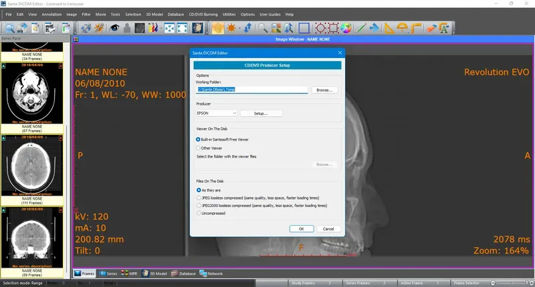Select the 89 Frames coronal series thumbnail

[x=32, y=242]
